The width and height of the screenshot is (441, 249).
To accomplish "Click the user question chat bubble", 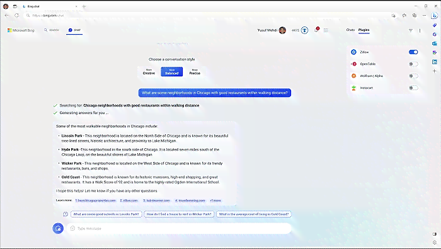I will coord(215,93).
